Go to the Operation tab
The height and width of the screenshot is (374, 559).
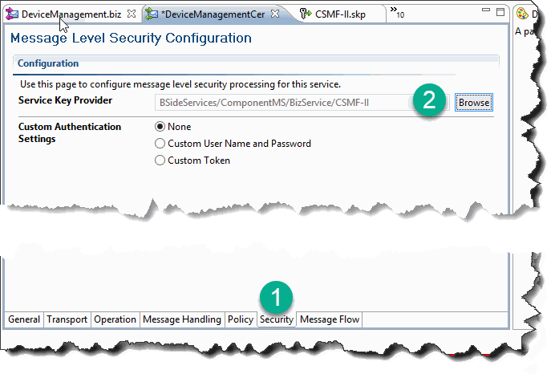115,319
